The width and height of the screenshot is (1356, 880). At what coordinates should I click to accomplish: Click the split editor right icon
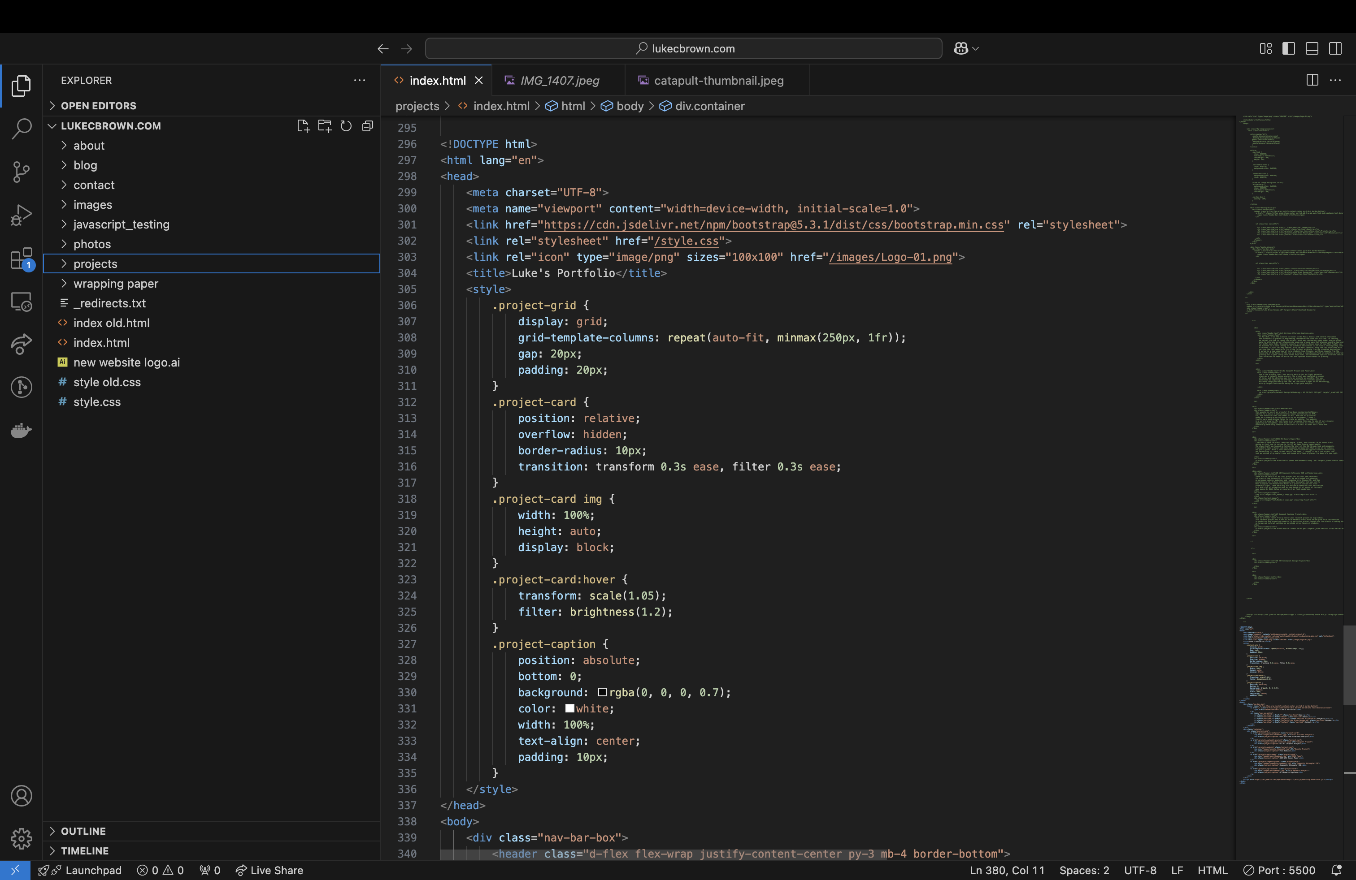(1312, 80)
